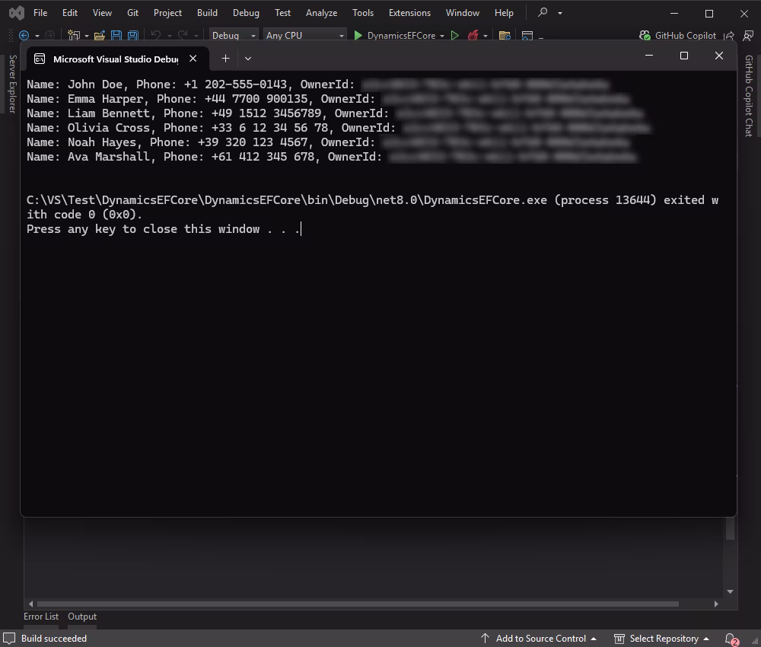Click Add to Source Control button
Screen dimensions: 761x647
539,639
